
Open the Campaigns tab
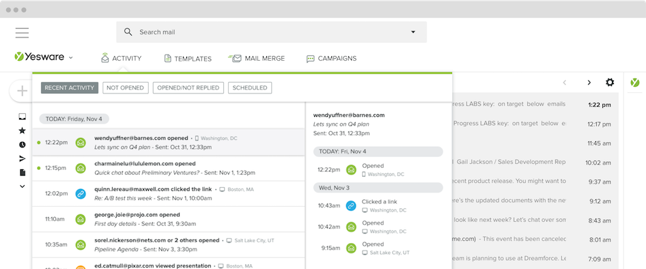coord(332,59)
